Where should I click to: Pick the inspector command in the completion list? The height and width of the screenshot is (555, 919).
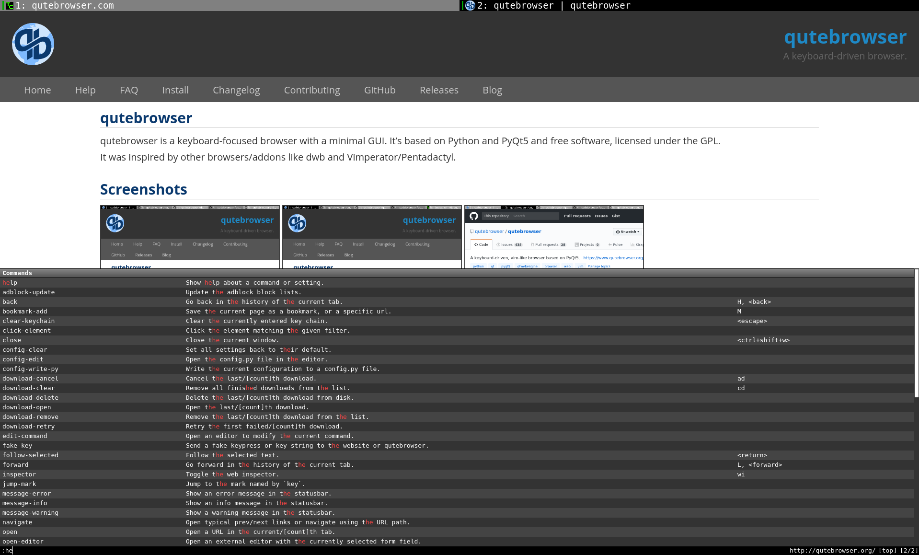click(19, 474)
